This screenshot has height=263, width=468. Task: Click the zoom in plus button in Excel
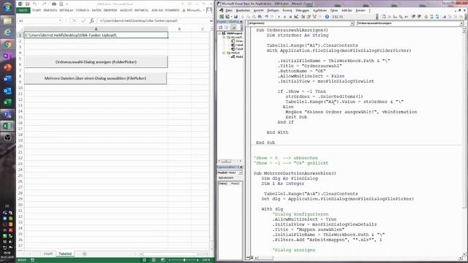click(x=197, y=260)
